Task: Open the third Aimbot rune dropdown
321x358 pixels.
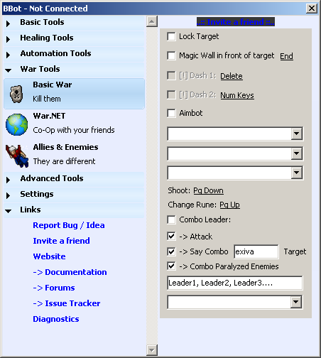Action: tap(296, 173)
